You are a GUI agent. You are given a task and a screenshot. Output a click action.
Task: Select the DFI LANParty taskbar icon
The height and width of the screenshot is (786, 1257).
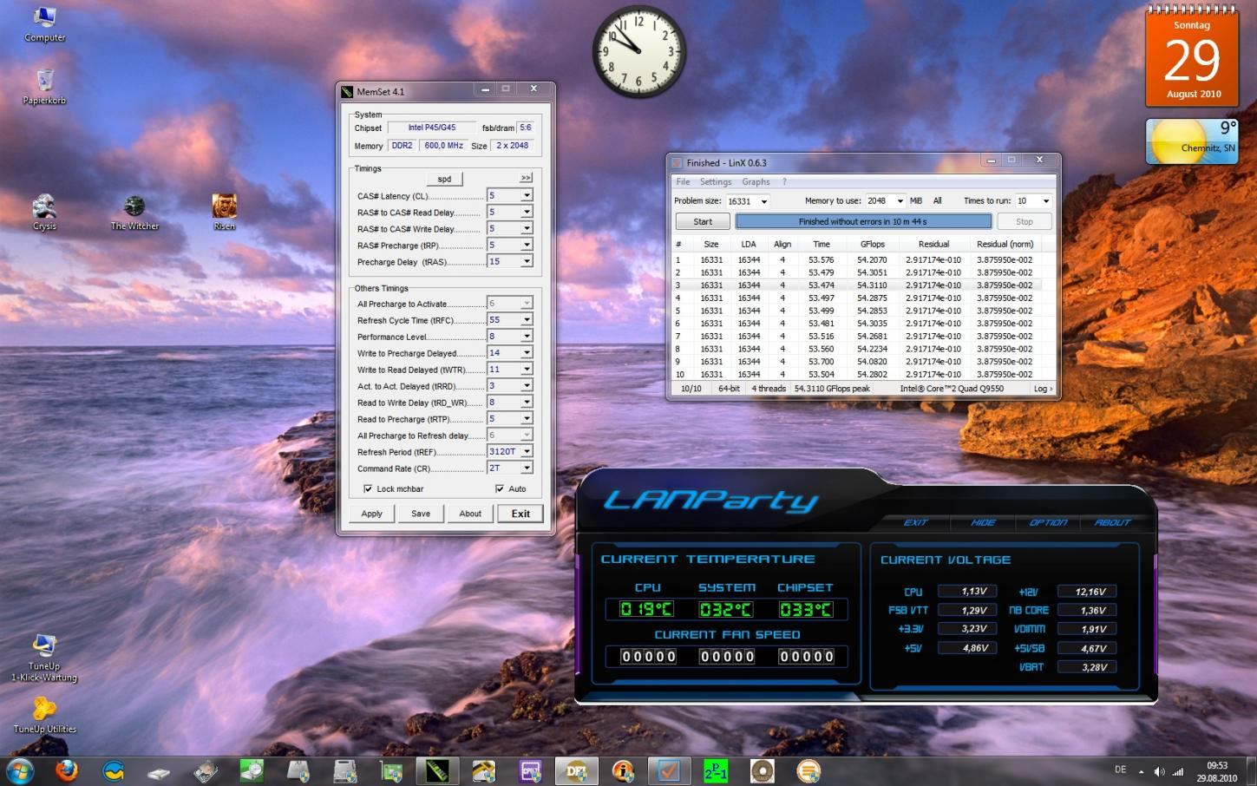pyautogui.click(x=577, y=770)
